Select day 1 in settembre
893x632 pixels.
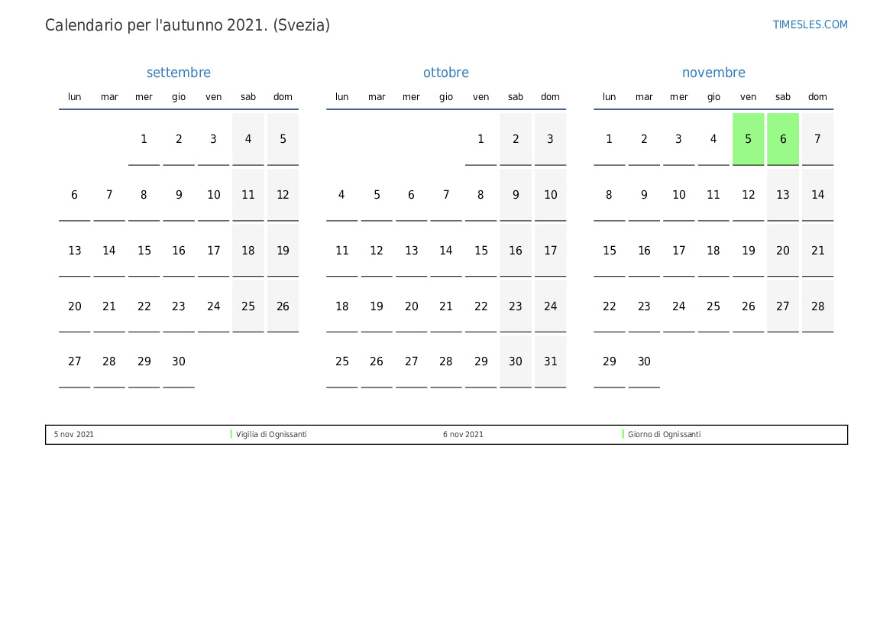tap(144, 139)
